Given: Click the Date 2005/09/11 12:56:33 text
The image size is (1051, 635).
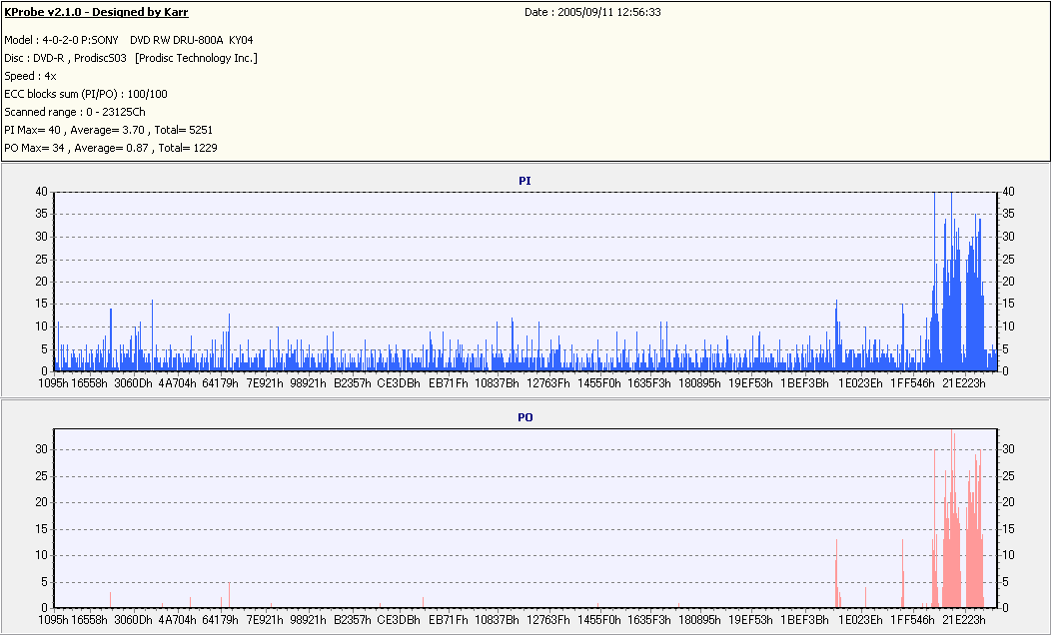Looking at the screenshot, I should coord(592,12).
